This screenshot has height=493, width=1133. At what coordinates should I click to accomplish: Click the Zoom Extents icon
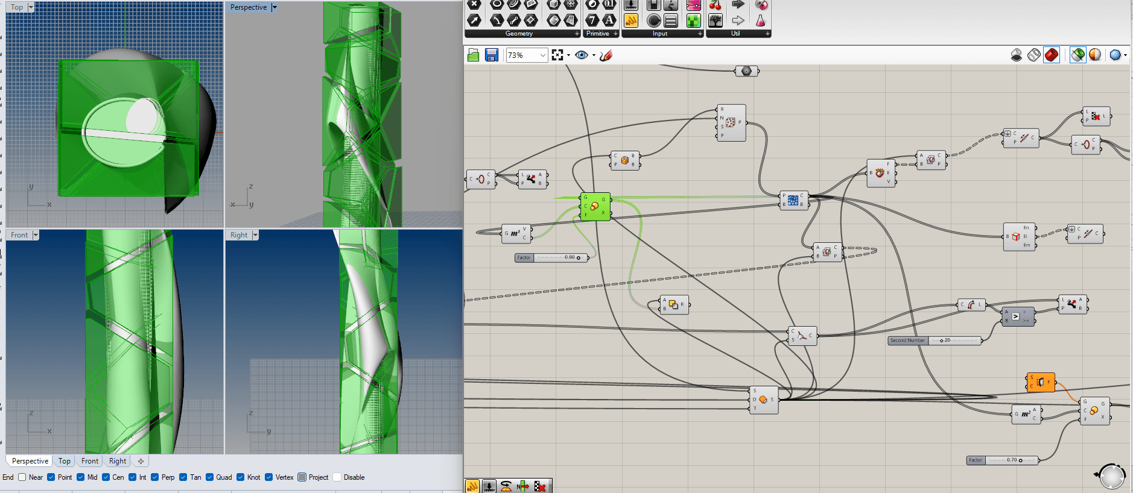point(558,55)
